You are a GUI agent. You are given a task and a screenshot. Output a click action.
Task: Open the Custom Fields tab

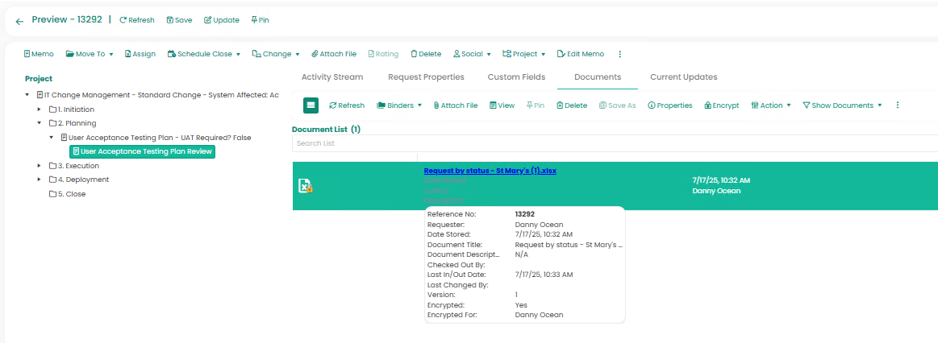point(516,77)
